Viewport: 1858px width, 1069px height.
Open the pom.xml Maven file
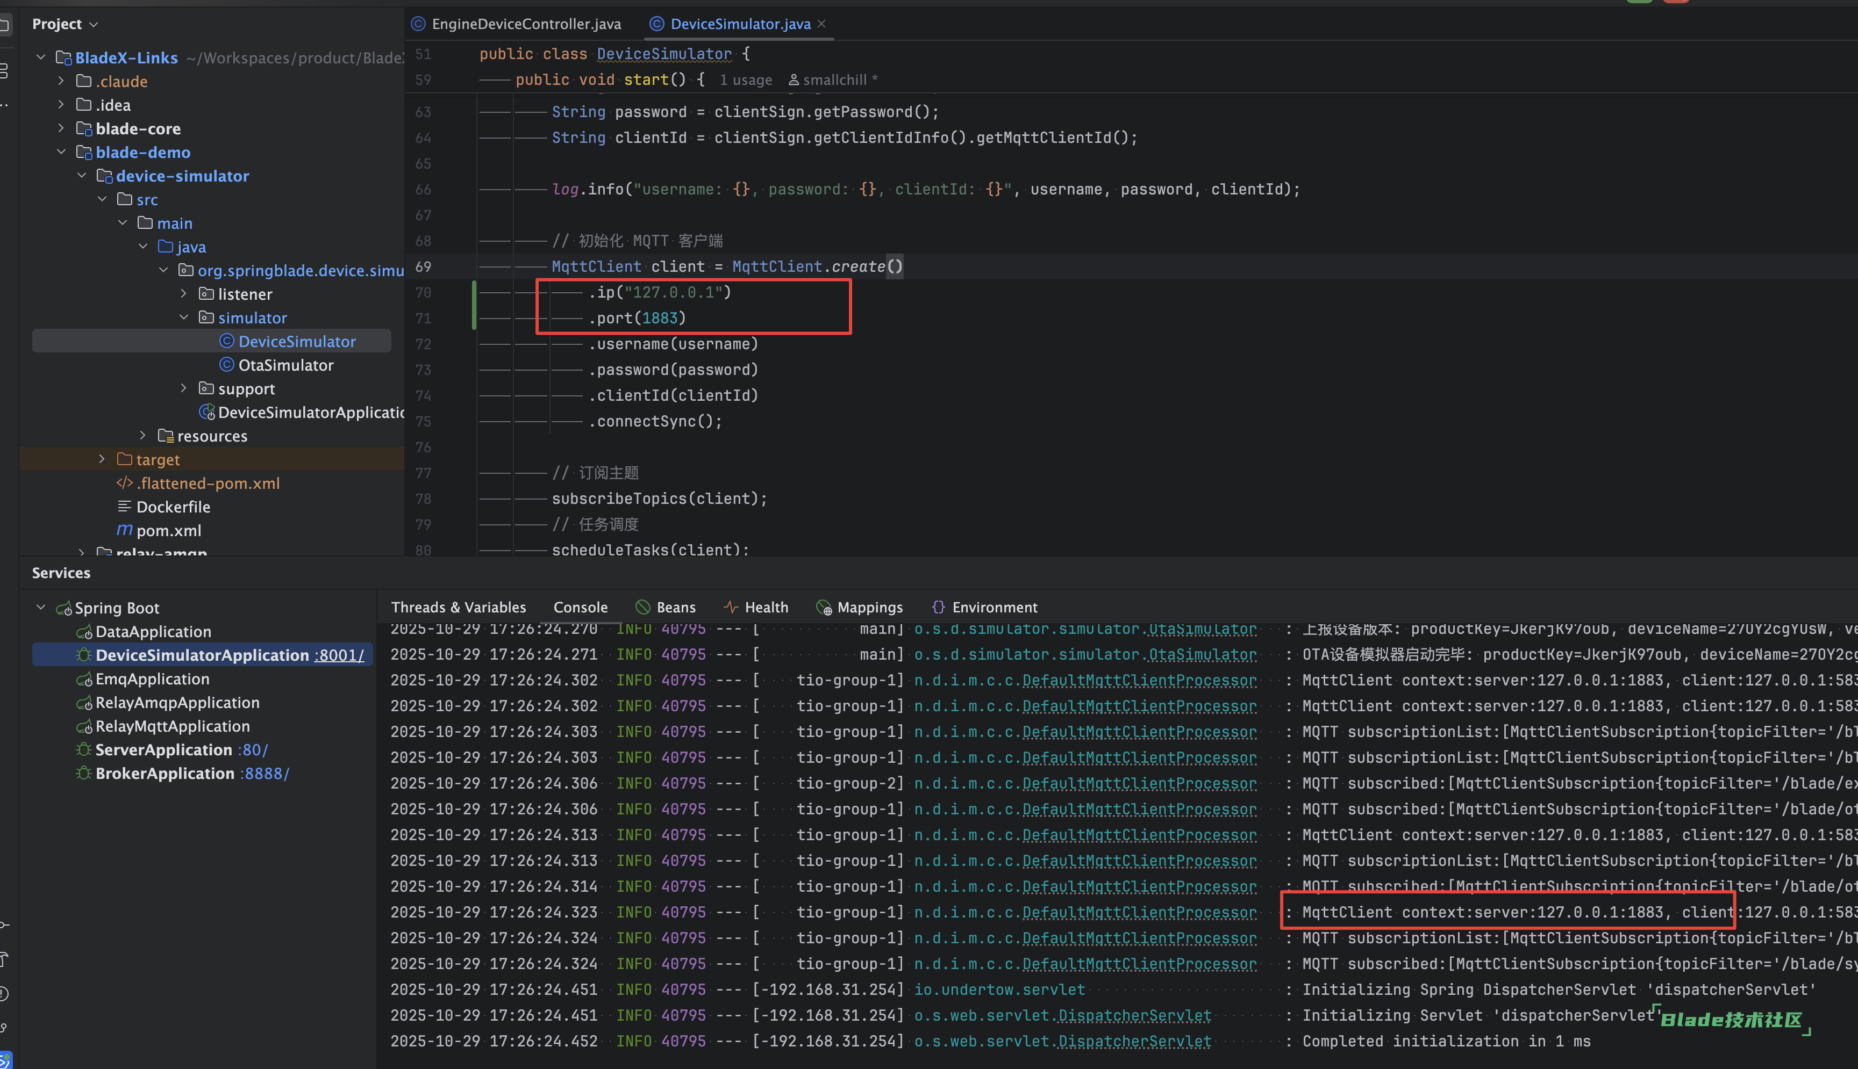click(168, 530)
